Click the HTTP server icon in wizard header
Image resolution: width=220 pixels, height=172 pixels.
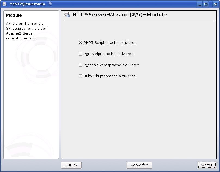[66, 14]
